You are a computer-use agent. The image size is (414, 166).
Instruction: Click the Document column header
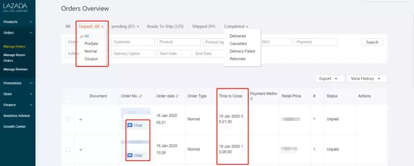(98, 96)
